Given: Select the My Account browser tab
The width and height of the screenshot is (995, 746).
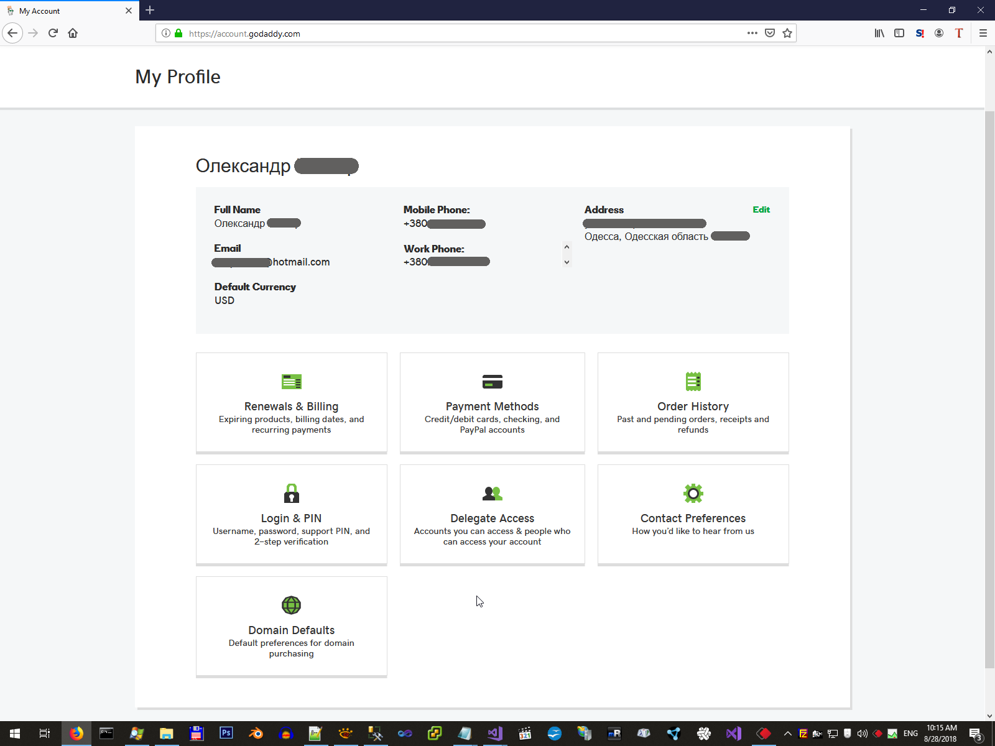Looking at the screenshot, I should coord(68,11).
